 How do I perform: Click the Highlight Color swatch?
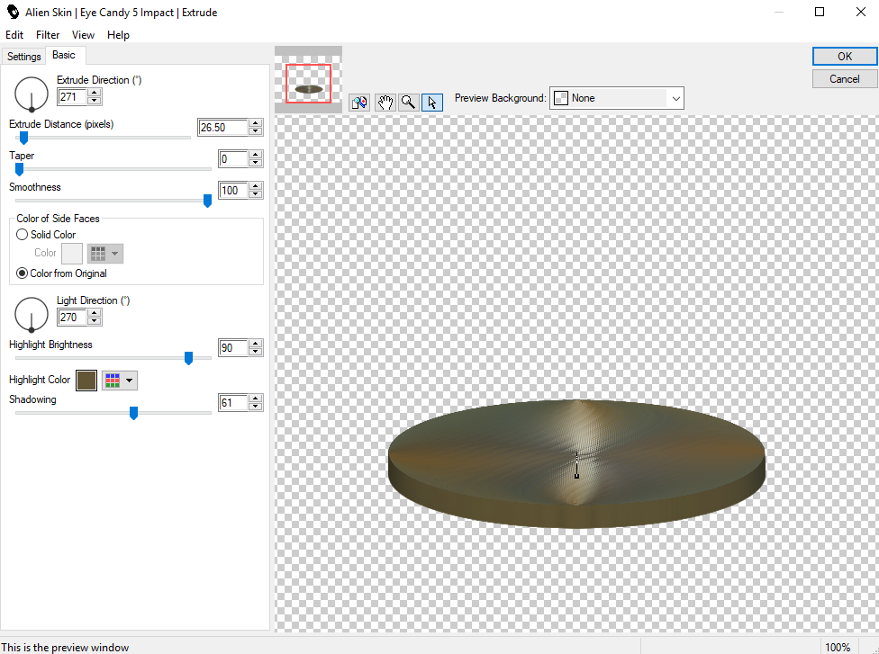(x=86, y=381)
